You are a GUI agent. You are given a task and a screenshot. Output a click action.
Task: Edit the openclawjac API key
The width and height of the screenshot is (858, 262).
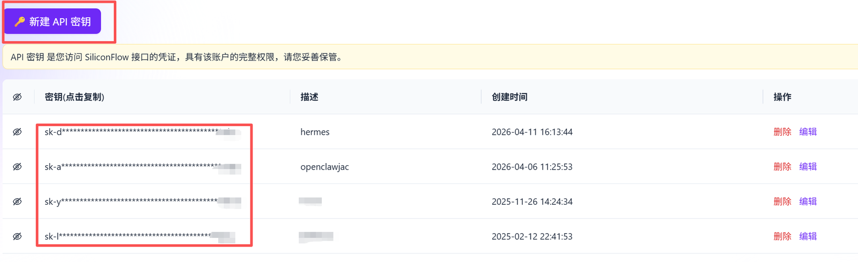[808, 166]
